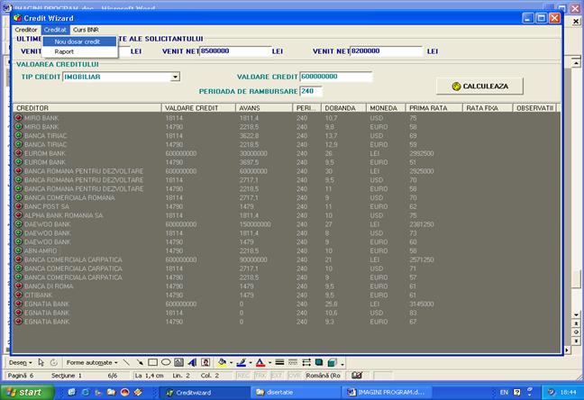Click the Fill Color paint bucket
This screenshot has height=400, width=584.
tap(222, 362)
